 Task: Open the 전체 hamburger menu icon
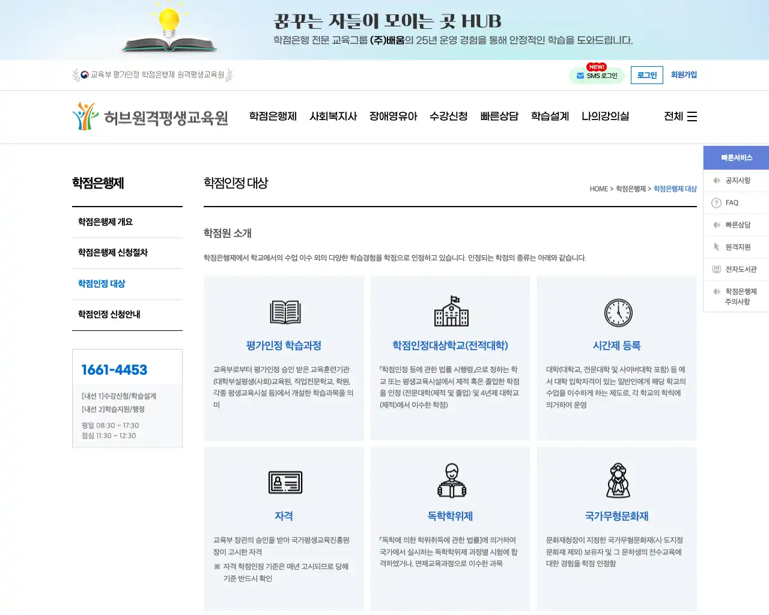pos(692,117)
